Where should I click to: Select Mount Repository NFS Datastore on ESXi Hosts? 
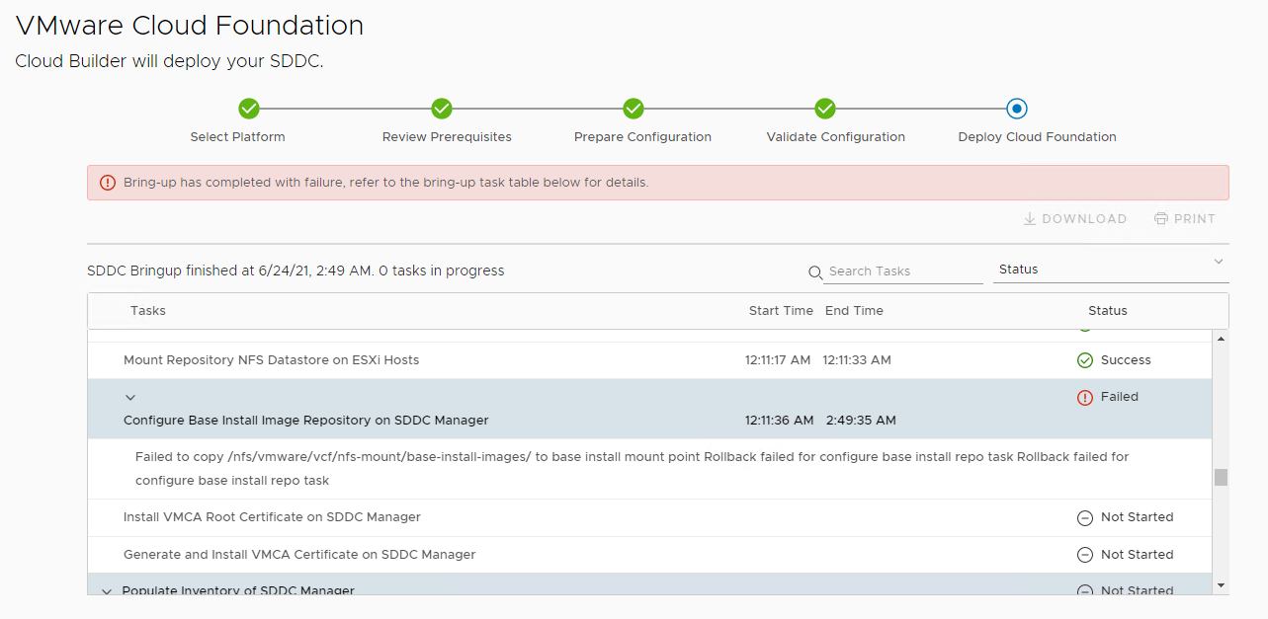pyautogui.click(x=271, y=360)
